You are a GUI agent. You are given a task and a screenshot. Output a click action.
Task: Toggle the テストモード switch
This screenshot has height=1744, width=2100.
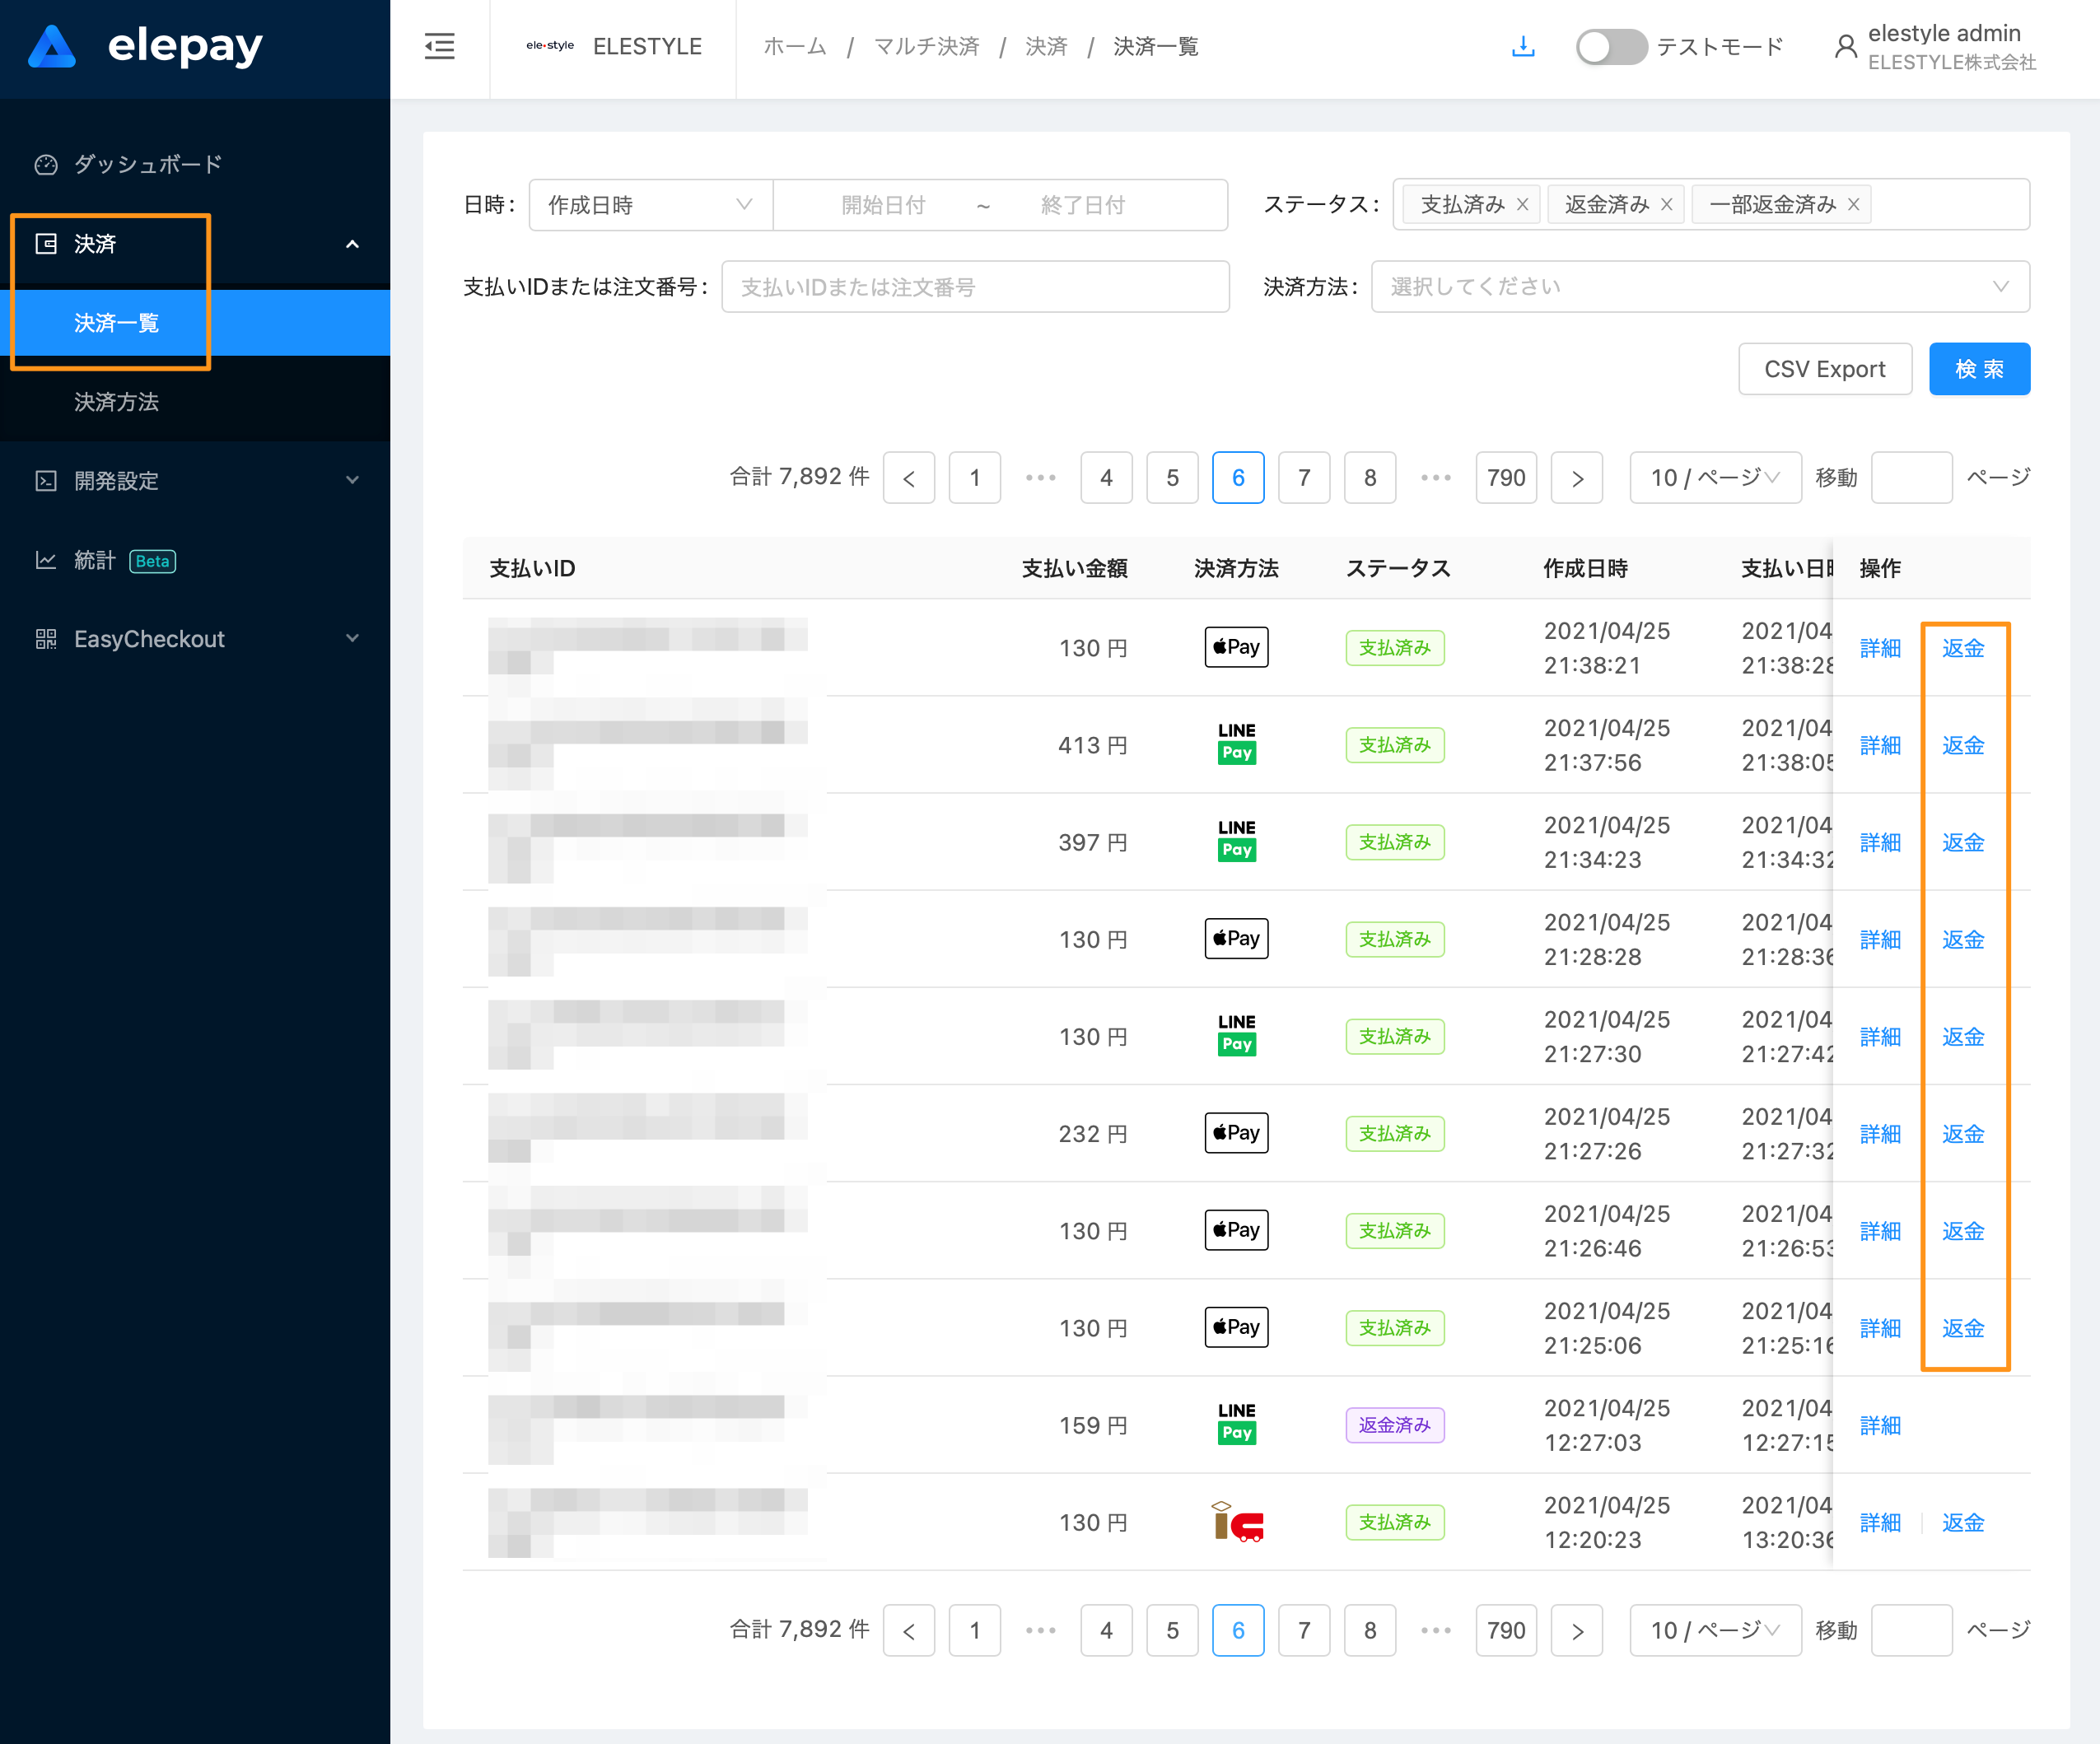pos(1610,47)
